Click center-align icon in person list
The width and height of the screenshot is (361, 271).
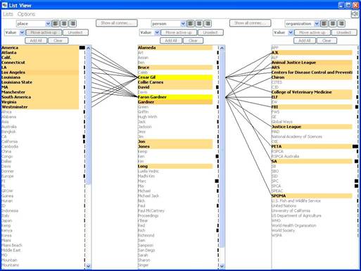point(199,23)
